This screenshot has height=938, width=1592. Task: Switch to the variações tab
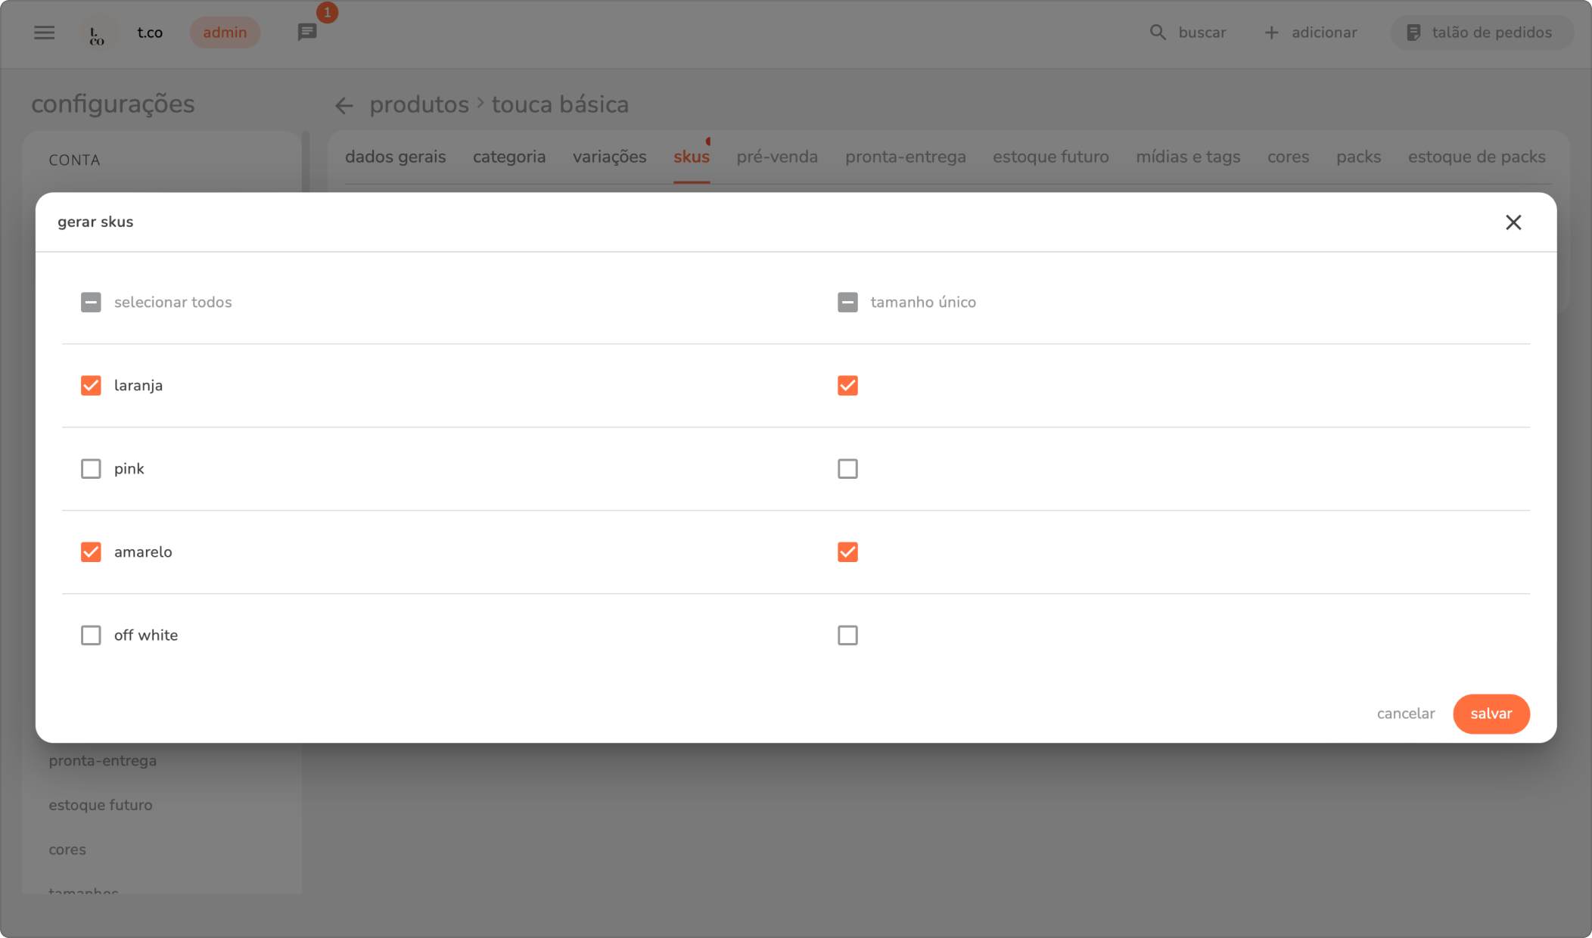(609, 157)
